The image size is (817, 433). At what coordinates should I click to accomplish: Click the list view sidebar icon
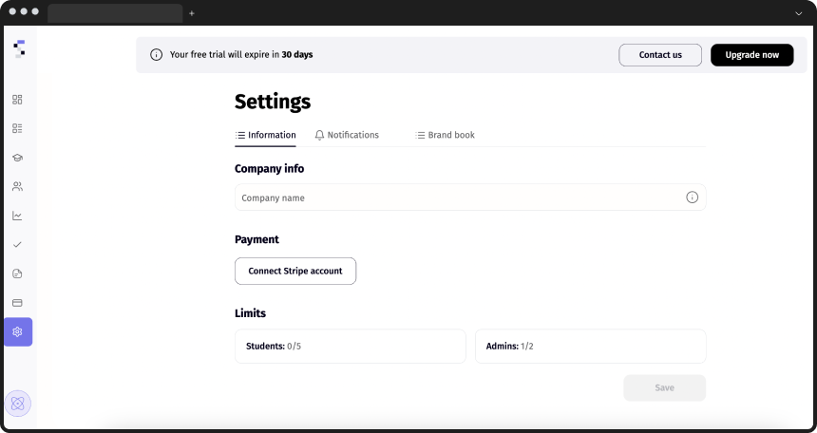point(17,128)
